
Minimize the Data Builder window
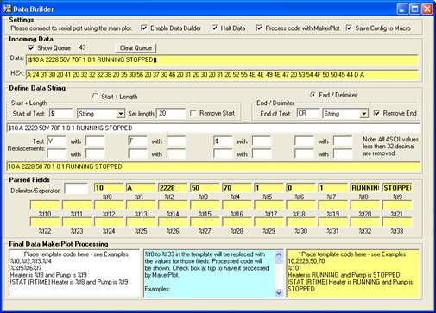pyautogui.click(x=402, y=9)
